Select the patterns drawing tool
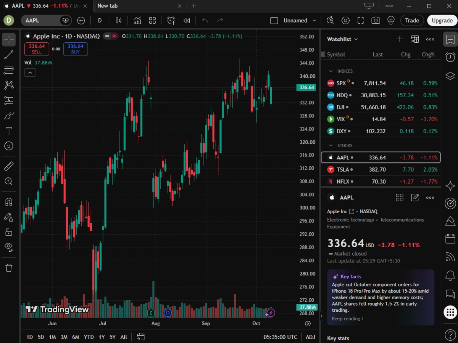Image resolution: width=458 pixels, height=343 pixels. (x=9, y=85)
